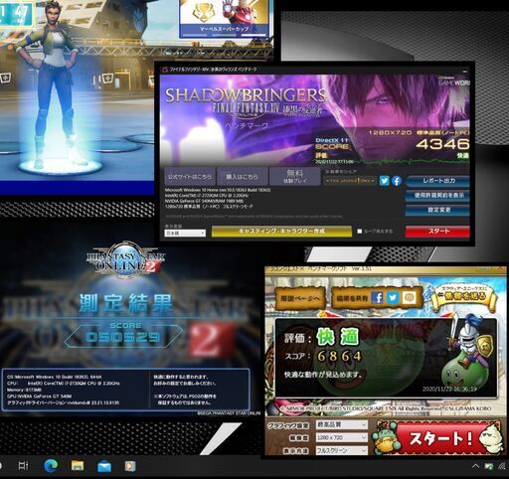This screenshot has height=479, width=509.
Task: Open the 解像度 1280 x 720 dropdown
Action: click(341, 437)
